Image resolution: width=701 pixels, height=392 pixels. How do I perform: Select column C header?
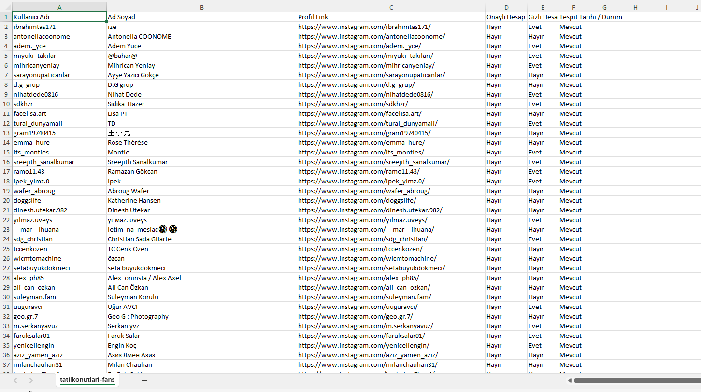391,7
